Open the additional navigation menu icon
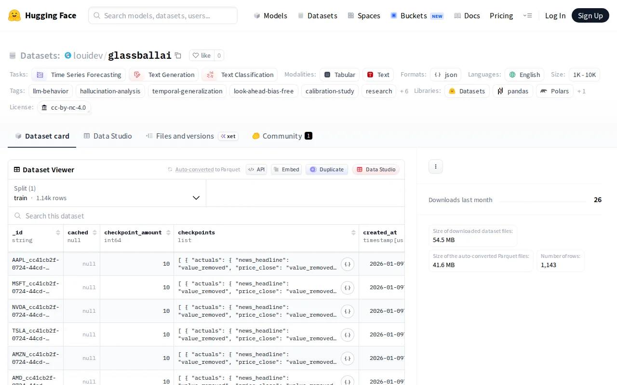617x385 pixels. [x=527, y=15]
